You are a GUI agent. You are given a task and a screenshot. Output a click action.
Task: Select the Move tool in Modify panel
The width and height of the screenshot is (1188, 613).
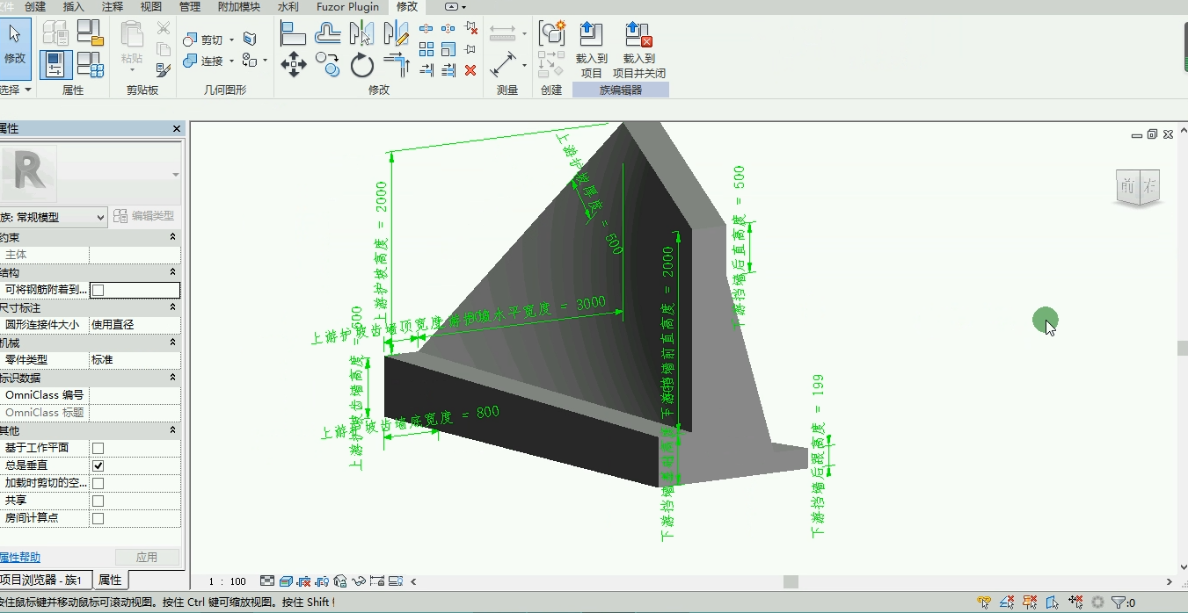click(293, 64)
